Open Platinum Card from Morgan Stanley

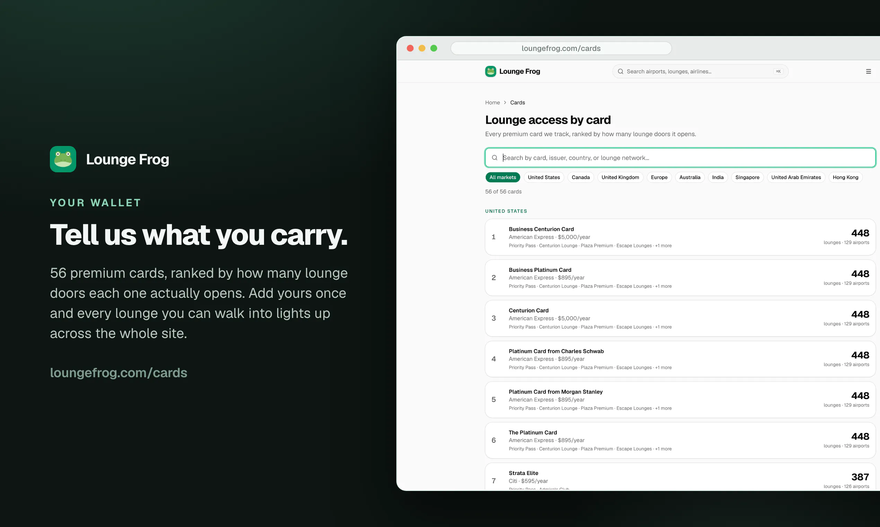click(680, 399)
